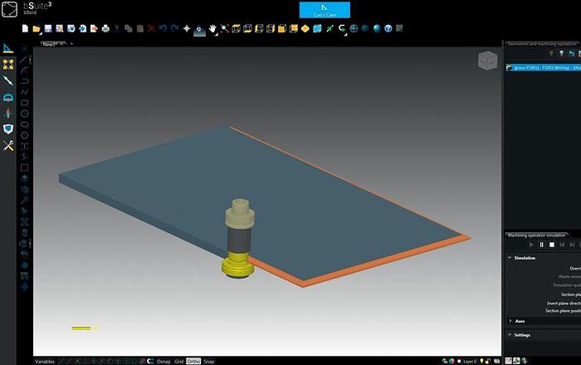Expand the Axes section
This screenshot has width=581, height=365.
(x=510, y=320)
